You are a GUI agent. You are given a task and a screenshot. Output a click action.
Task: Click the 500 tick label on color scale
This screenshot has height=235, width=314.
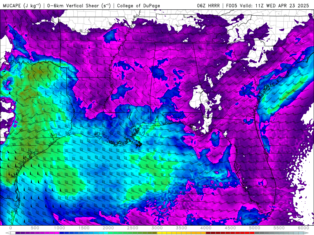(35, 228)
